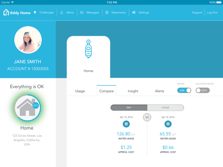
Task: Click the Eddy Home title text
Action: click(20, 13)
